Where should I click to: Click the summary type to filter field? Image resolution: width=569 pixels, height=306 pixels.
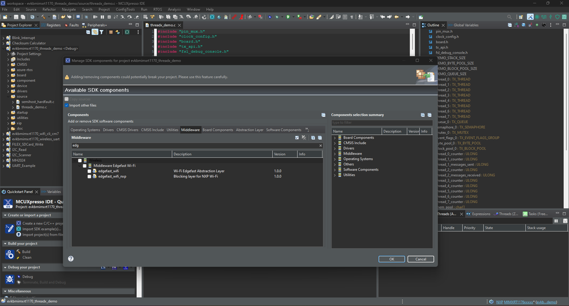[x=382, y=122]
